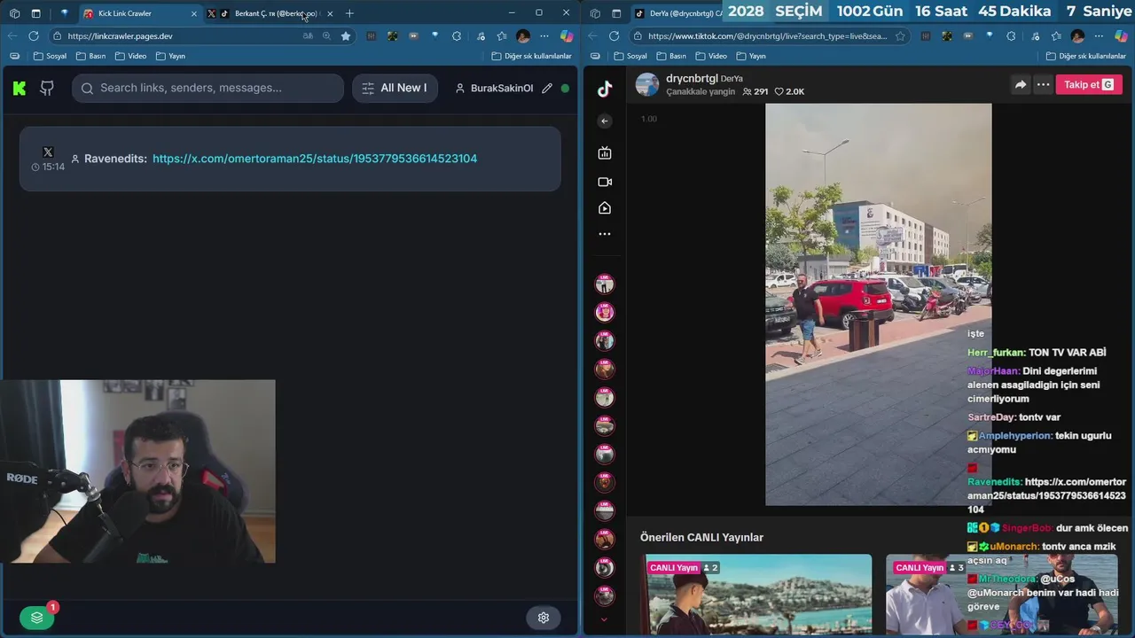1135x638 pixels.
Task: Click the Çanakkale yangın live video
Action: click(x=879, y=304)
